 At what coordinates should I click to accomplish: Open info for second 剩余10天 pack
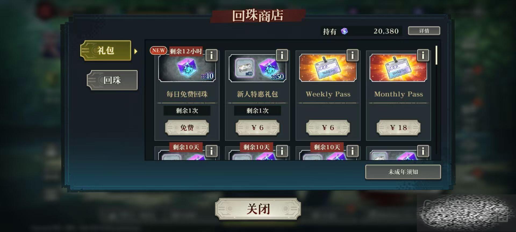282,151
